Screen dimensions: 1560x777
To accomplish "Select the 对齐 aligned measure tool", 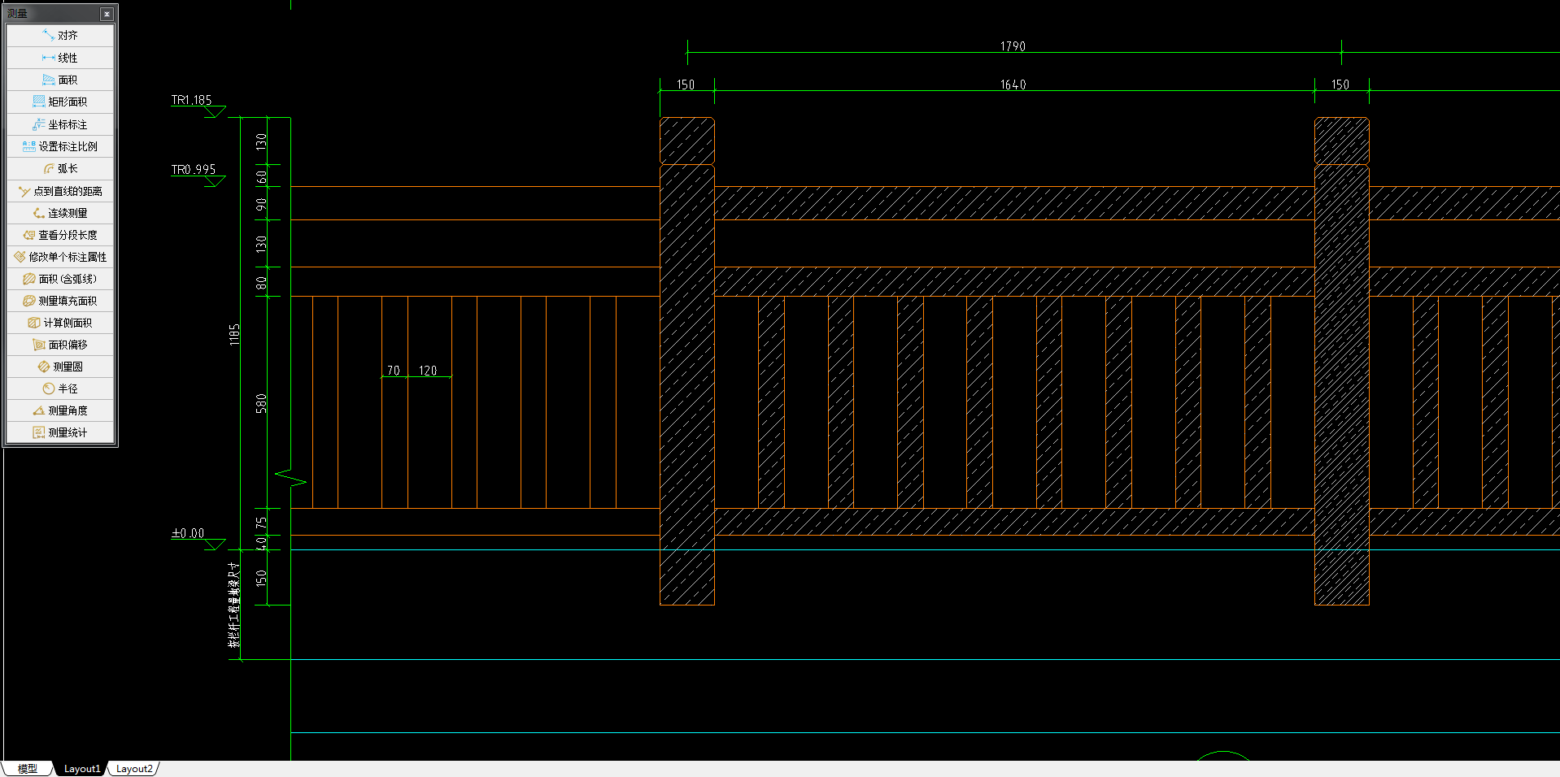I will [x=59, y=36].
